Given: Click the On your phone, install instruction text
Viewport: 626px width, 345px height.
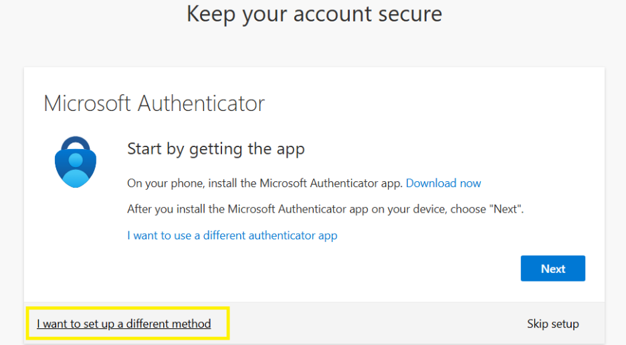Looking at the screenshot, I should point(265,183).
